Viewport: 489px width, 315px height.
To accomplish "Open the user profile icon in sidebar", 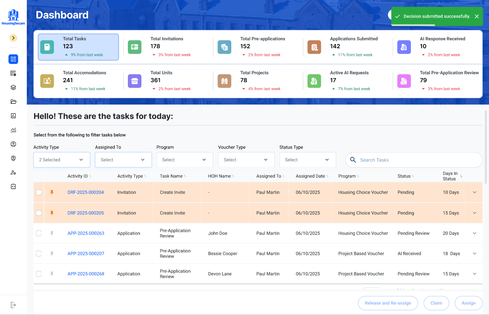I will [x=13, y=144].
